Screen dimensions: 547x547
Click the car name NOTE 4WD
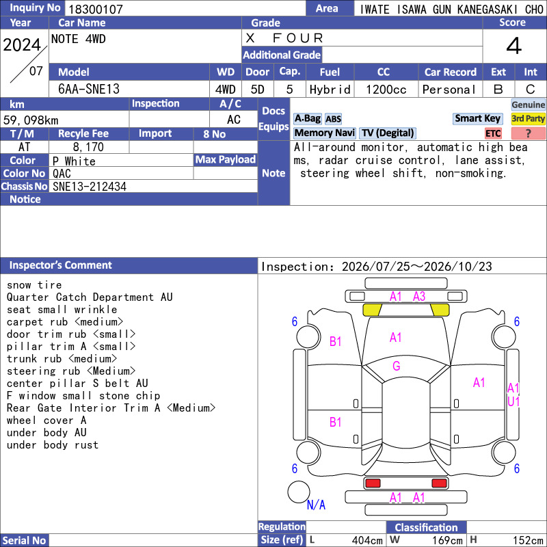(79, 39)
